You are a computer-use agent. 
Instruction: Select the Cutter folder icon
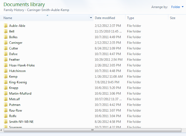[x=6, y=48]
